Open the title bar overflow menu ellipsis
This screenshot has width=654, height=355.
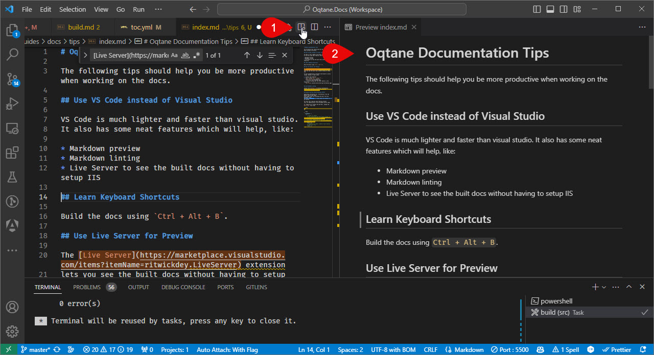158,9
